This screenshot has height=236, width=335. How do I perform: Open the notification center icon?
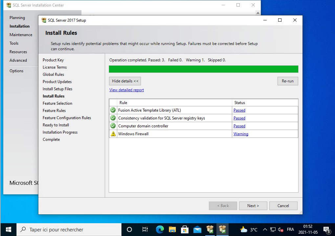click(326, 229)
